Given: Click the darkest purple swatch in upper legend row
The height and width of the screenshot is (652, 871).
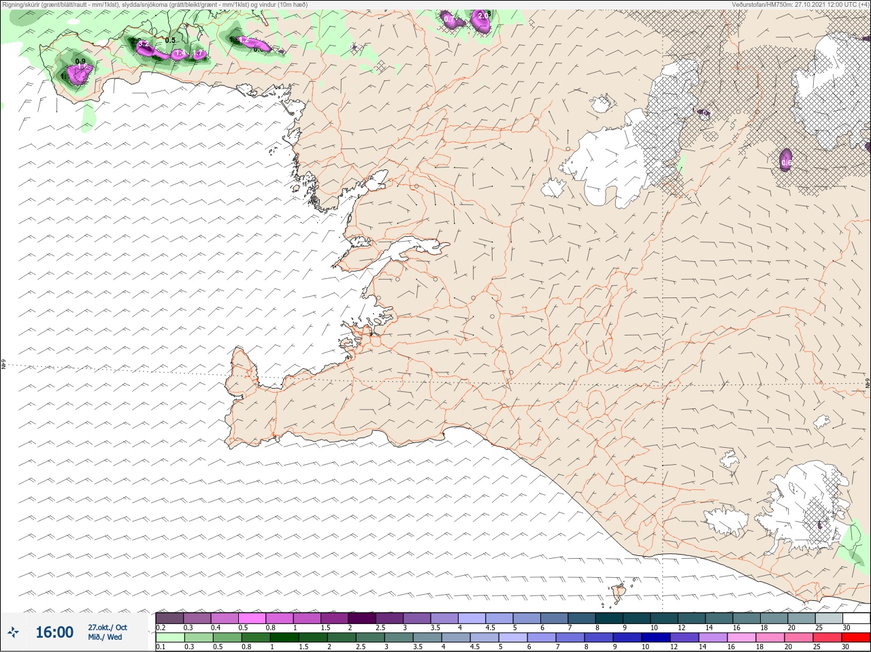Looking at the screenshot, I should click(x=362, y=618).
